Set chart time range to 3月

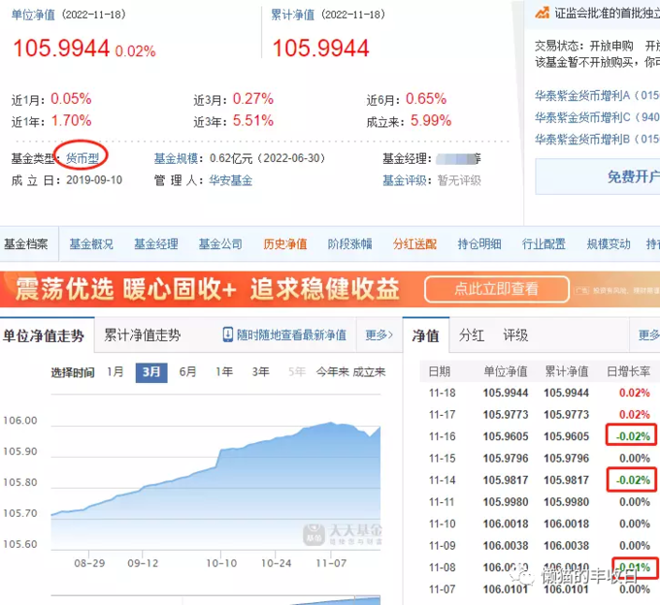tap(151, 372)
